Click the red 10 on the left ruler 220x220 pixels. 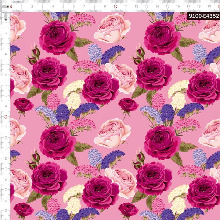coord(5,117)
